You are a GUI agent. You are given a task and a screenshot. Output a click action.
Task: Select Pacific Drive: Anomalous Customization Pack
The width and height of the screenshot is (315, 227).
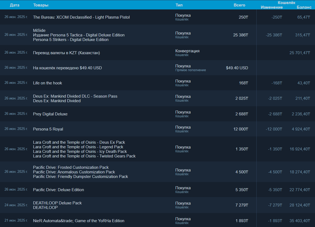click(x=74, y=172)
